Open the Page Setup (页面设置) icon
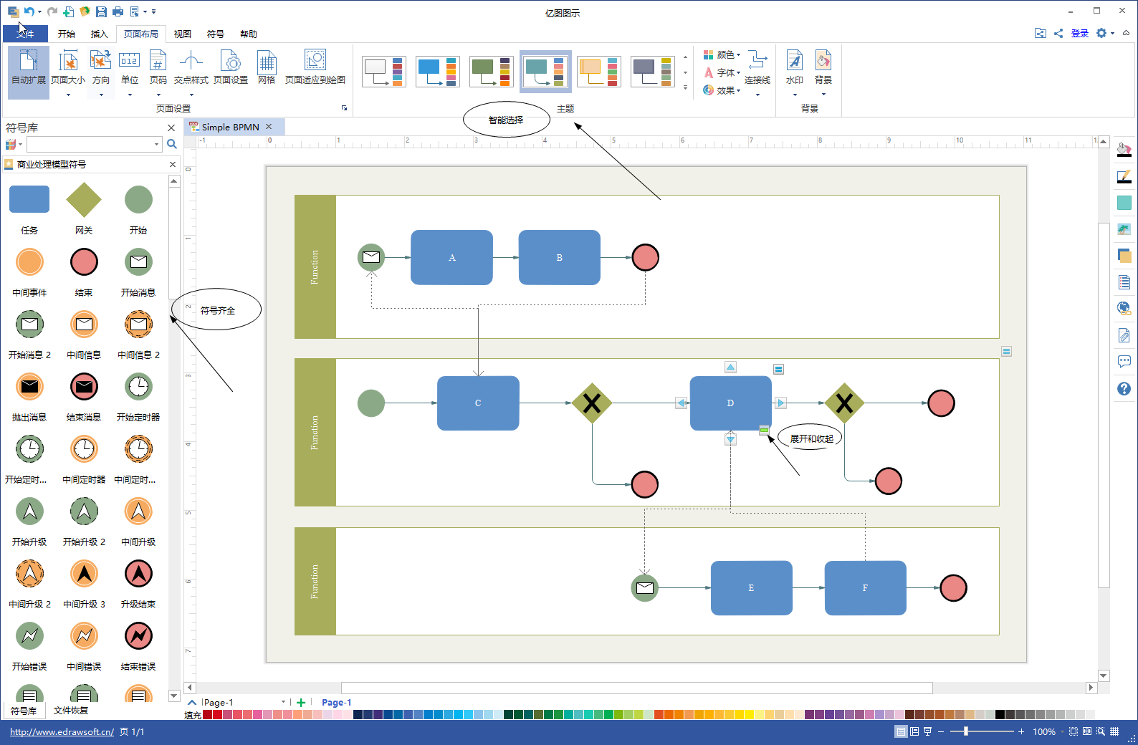Image resolution: width=1138 pixels, height=745 pixels. pyautogui.click(x=231, y=67)
